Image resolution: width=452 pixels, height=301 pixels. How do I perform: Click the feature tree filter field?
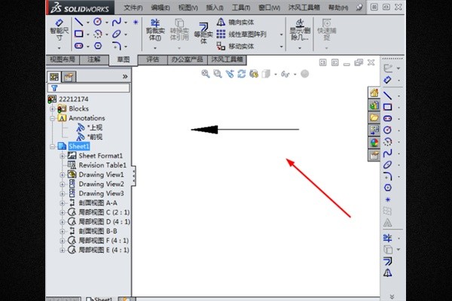click(88, 88)
